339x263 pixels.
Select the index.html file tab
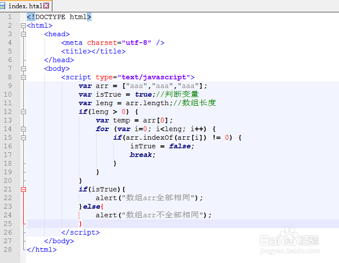tap(25, 6)
